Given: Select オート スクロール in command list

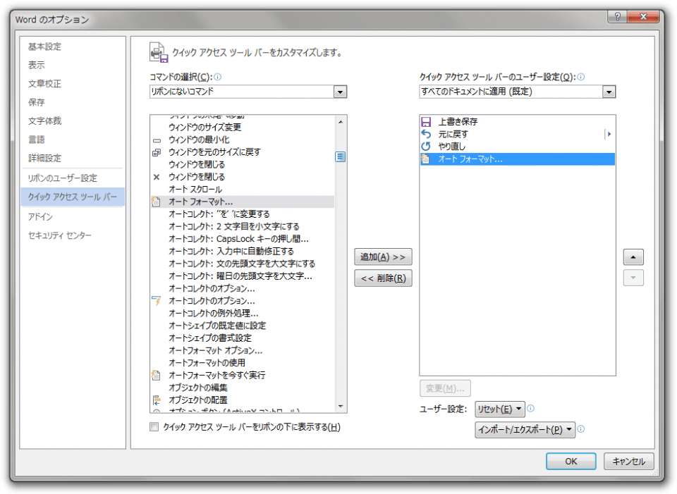Looking at the screenshot, I should (x=242, y=190).
